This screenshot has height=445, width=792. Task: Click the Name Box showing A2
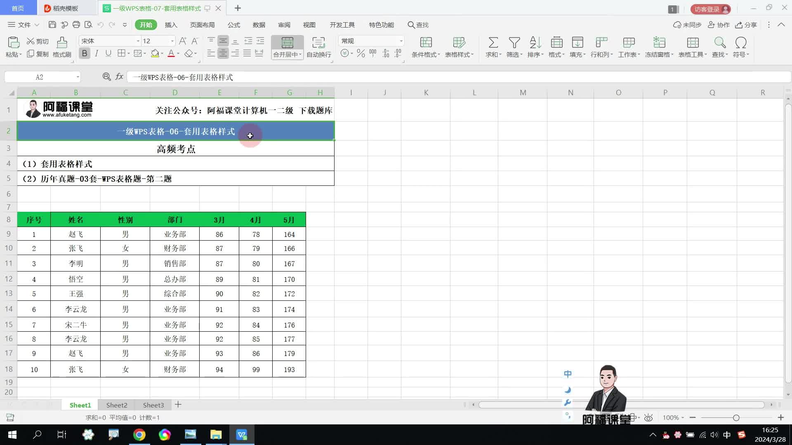click(40, 77)
